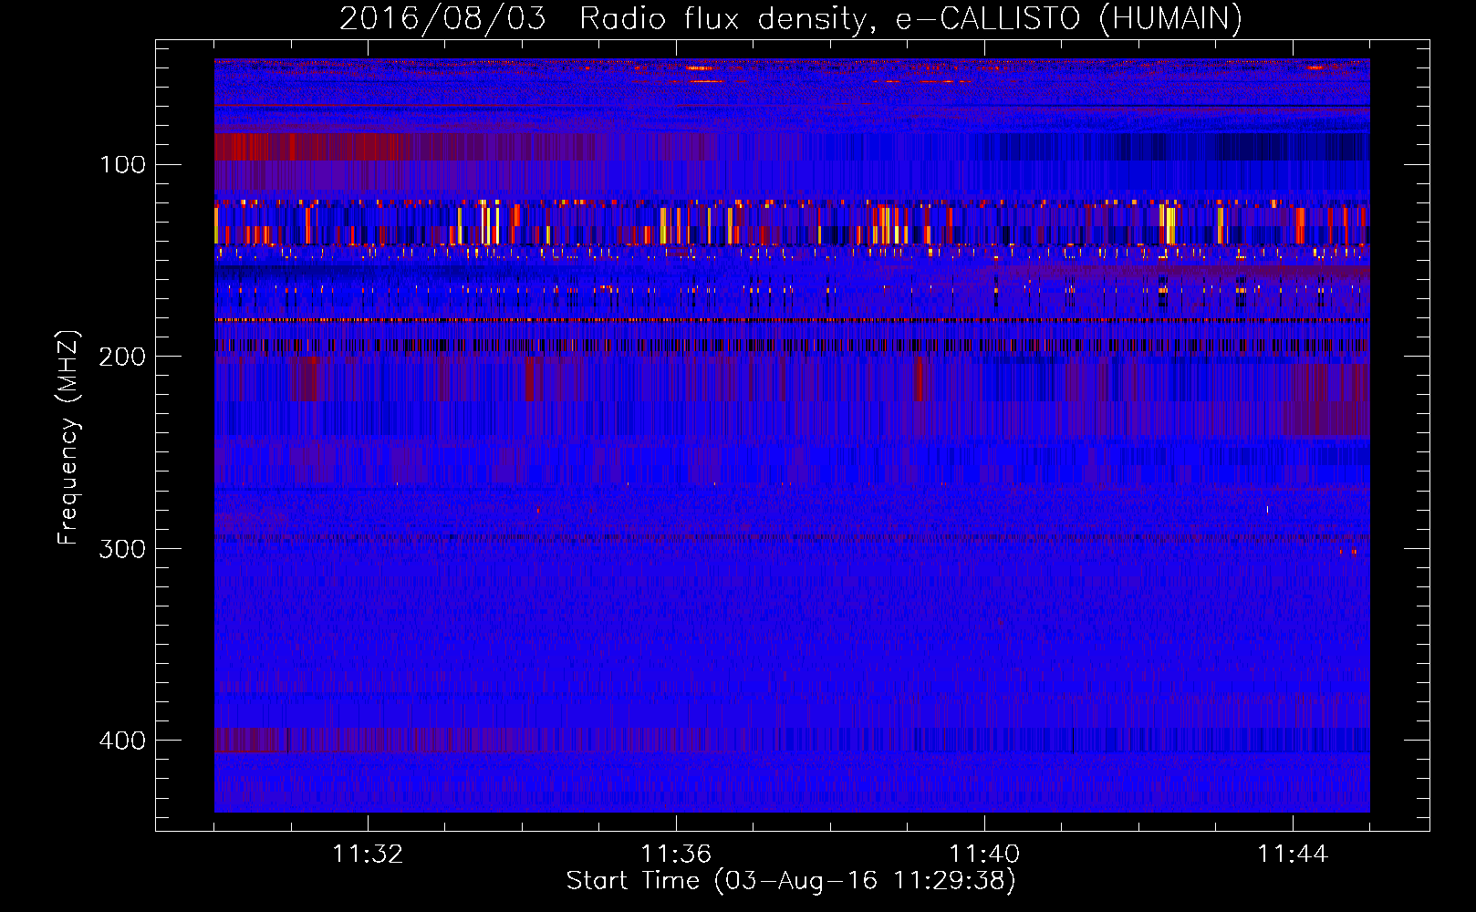Click the 300 MHz frequency tick label

click(122, 548)
